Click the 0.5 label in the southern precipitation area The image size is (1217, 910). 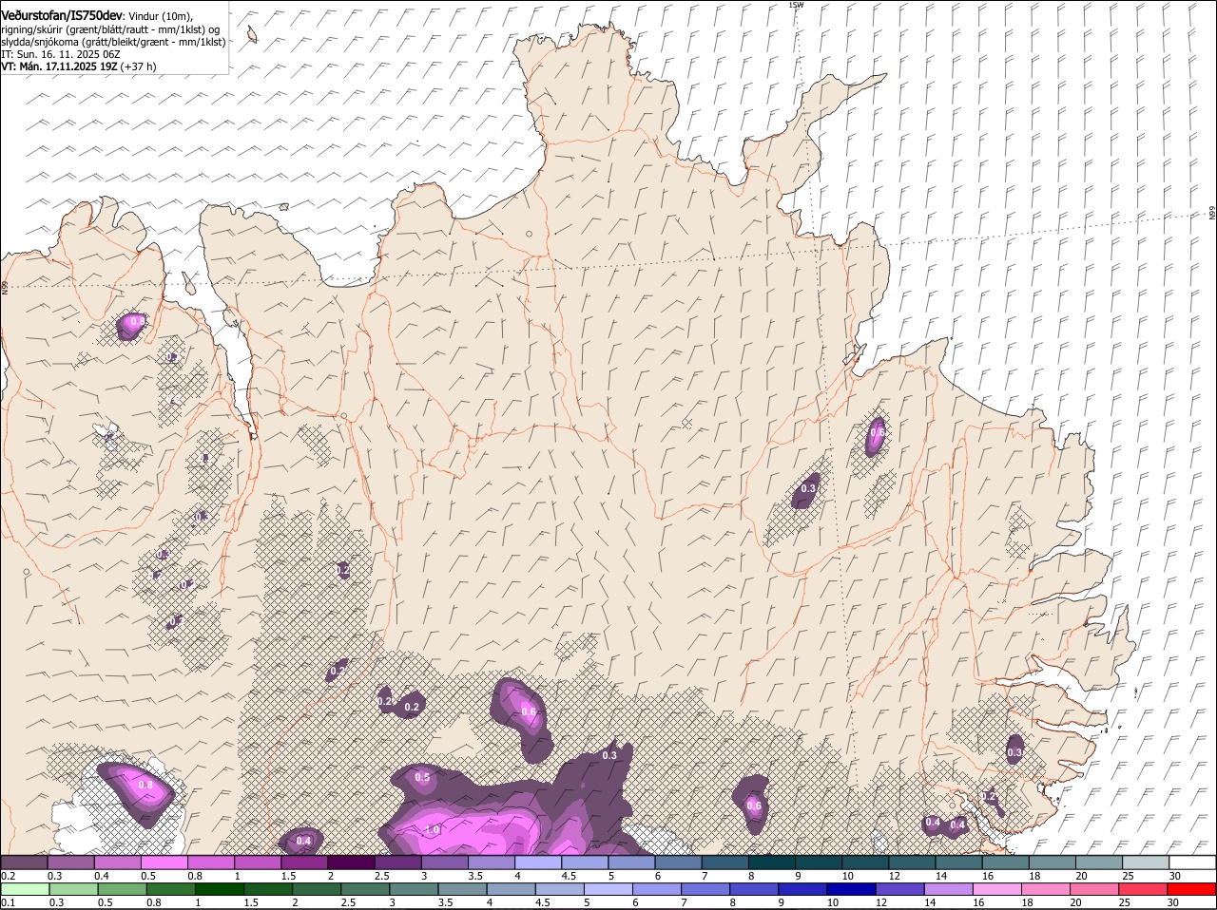(422, 777)
